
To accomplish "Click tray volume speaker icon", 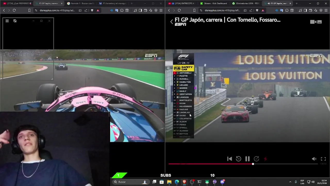I will [x=313, y=182].
